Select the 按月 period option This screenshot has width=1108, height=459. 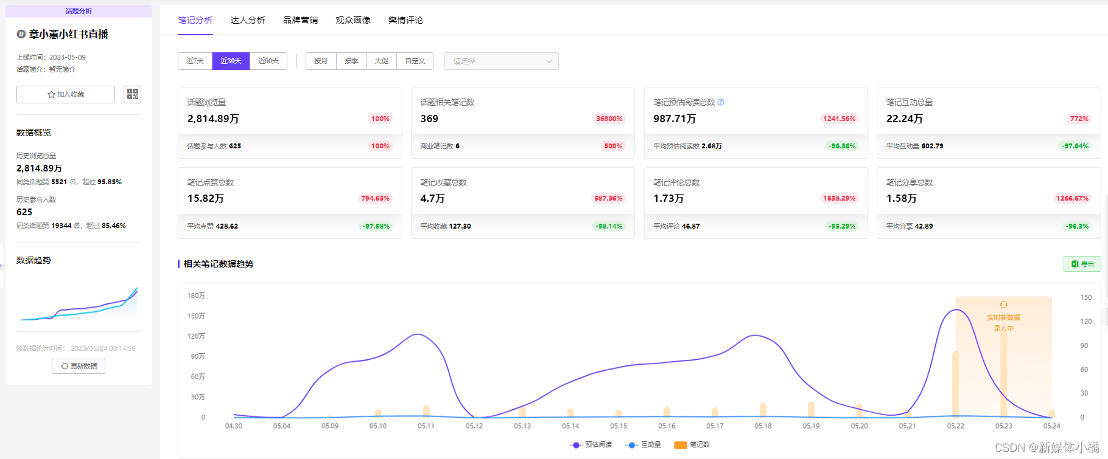click(x=321, y=61)
